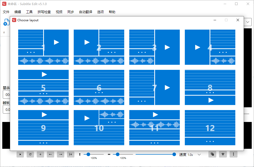Screen dimensions: 254x167
Task: Choose layout thumbnail number 10
Action: coord(99,128)
